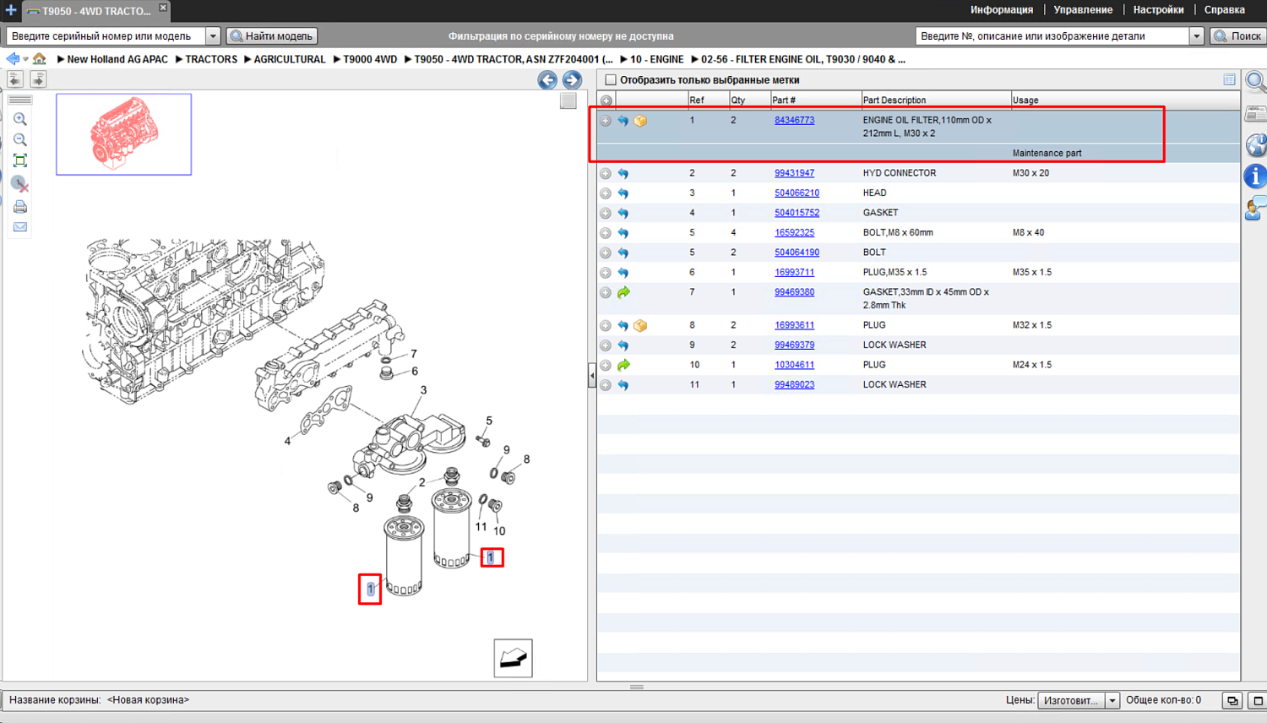Open the magnifier search panel in right sidebar

[1256, 82]
